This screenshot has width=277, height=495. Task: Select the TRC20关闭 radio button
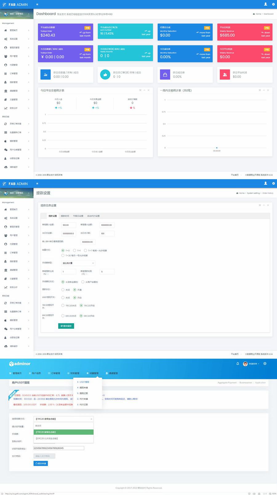(63, 306)
